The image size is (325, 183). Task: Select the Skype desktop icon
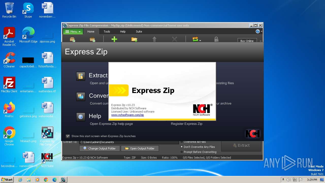28,10
